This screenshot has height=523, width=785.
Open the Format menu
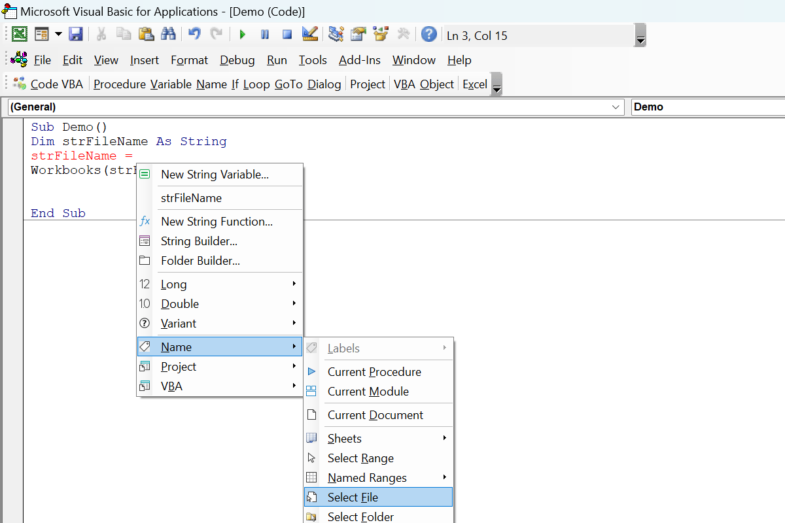click(x=189, y=60)
